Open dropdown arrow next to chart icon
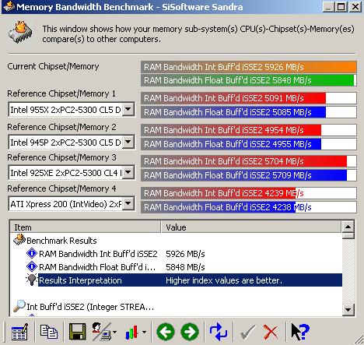This screenshot has width=364, height=345. click(144, 332)
